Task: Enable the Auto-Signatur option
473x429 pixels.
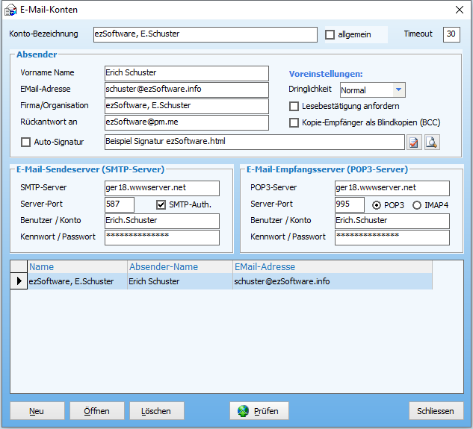Action: [26, 142]
